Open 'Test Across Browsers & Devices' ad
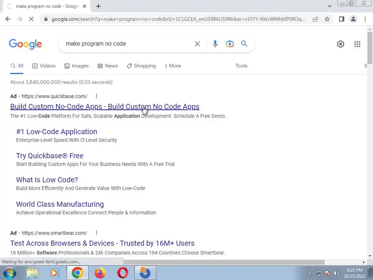 [x=102, y=243]
